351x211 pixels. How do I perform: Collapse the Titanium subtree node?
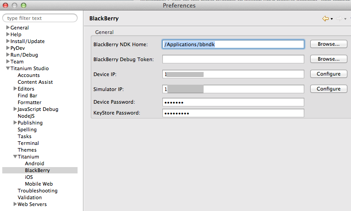pos(15,157)
